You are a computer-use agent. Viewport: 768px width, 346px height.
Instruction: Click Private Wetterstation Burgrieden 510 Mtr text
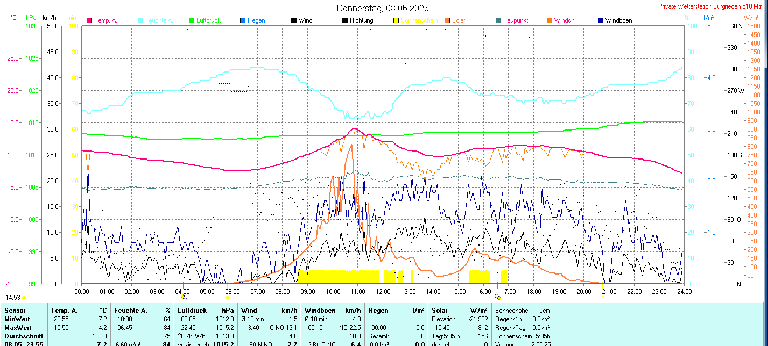[x=709, y=6]
